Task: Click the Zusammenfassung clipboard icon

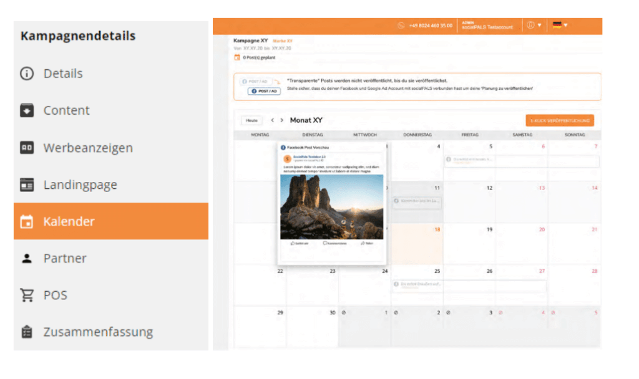Action: tap(26, 332)
